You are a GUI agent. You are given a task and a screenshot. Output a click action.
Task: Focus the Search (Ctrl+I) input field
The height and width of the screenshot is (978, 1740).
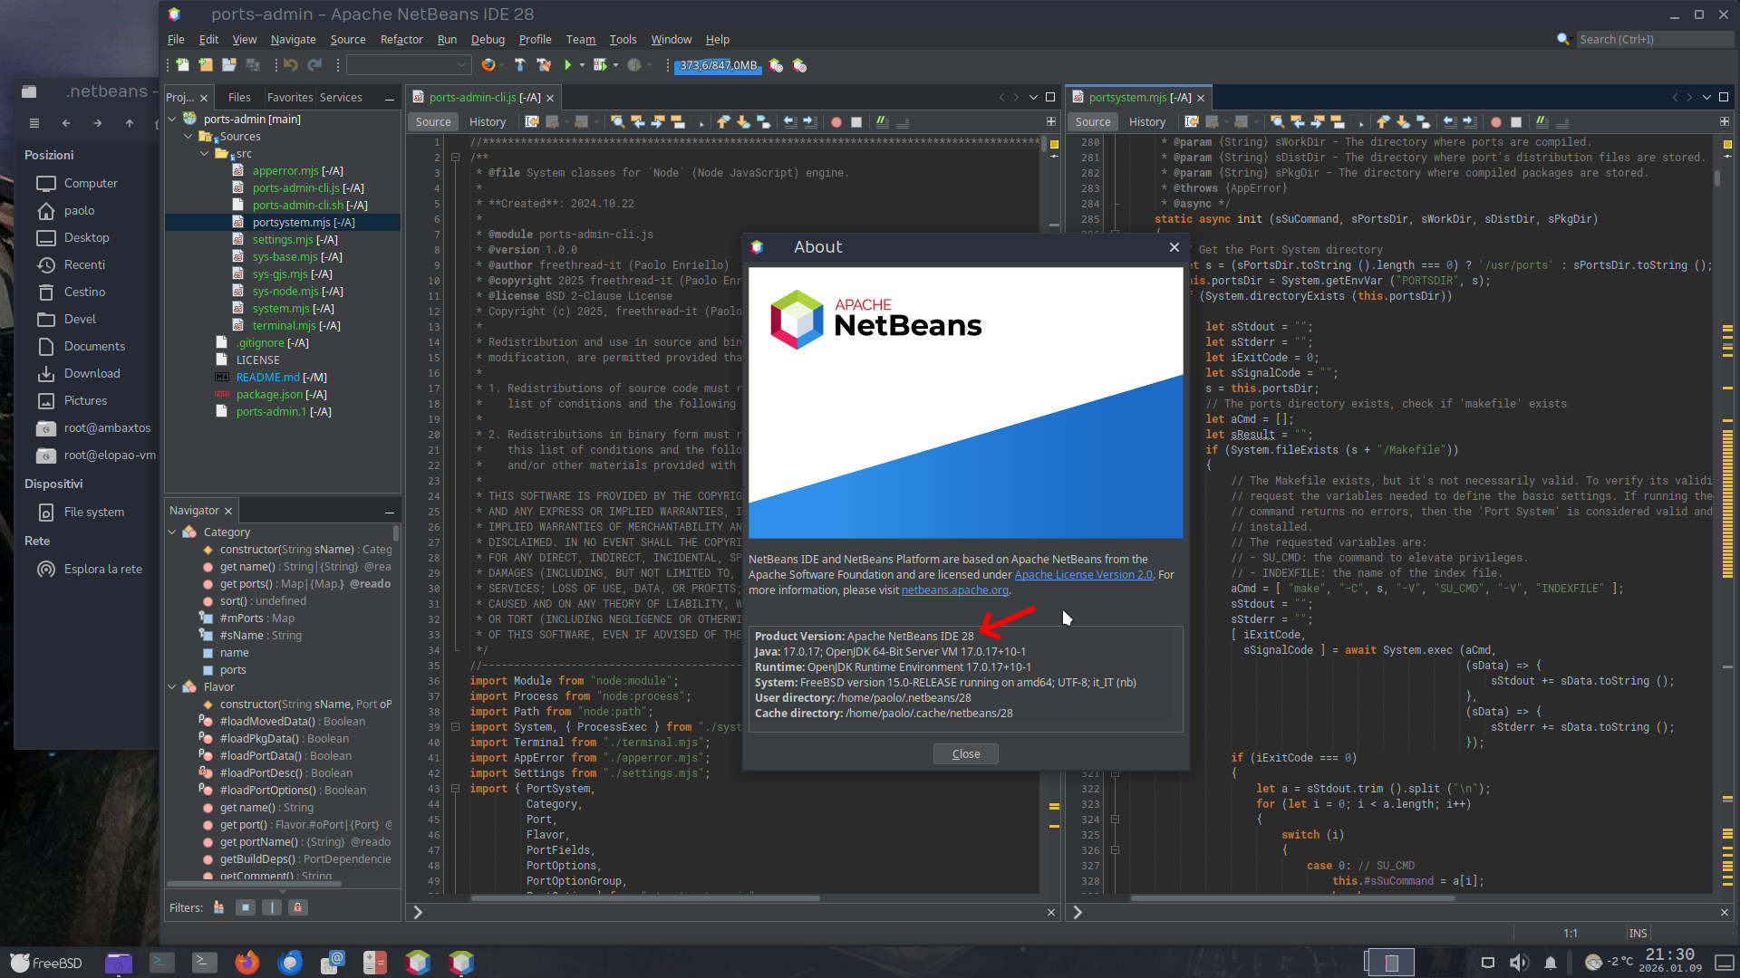(1652, 40)
